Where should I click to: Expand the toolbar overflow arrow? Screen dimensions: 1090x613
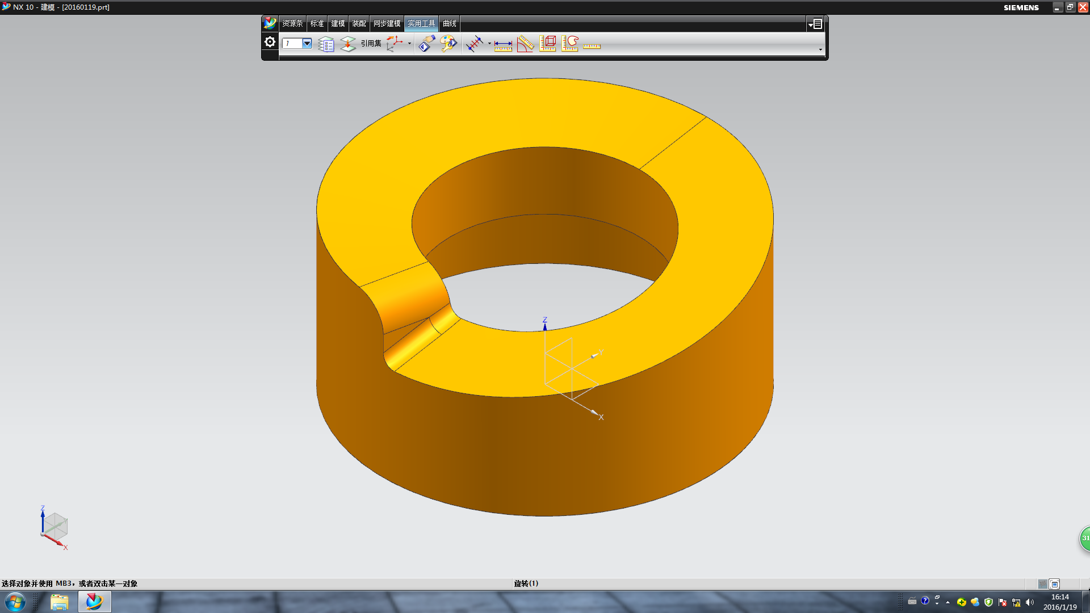click(x=820, y=49)
